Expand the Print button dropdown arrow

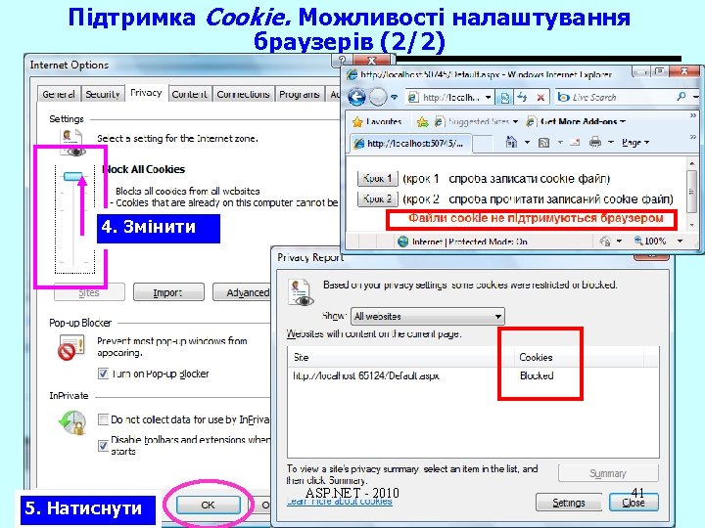pyautogui.click(x=611, y=143)
